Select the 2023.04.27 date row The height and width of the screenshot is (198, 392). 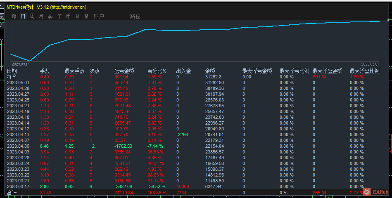pos(18,94)
